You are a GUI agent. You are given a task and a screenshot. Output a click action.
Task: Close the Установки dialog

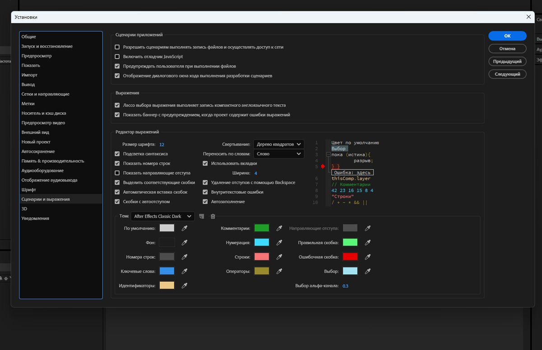click(528, 17)
